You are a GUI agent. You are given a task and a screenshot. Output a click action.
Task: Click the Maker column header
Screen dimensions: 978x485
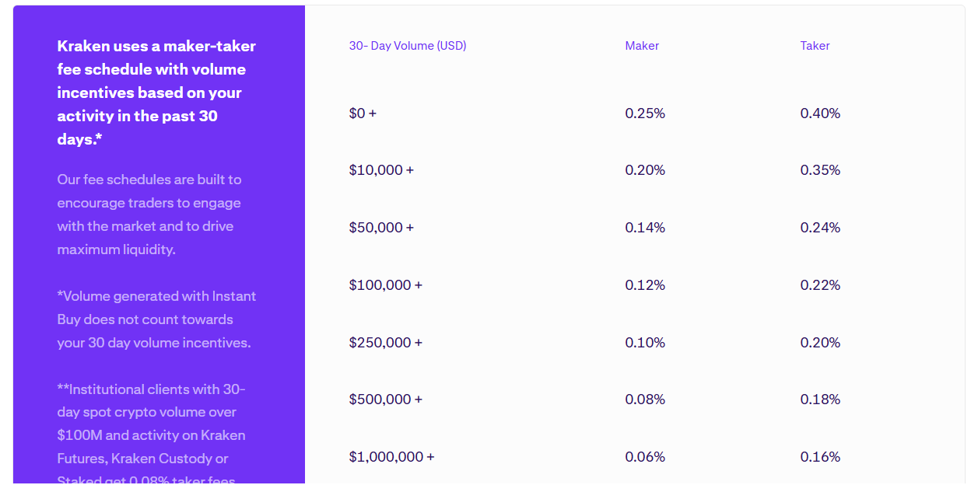642,46
